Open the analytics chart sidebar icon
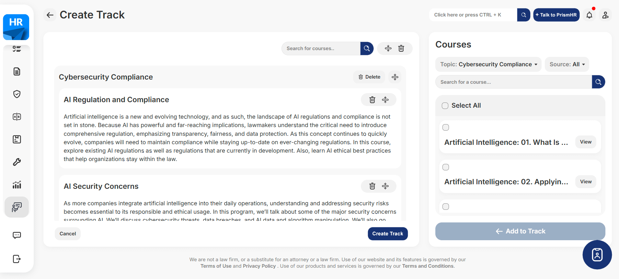 pos(17,185)
